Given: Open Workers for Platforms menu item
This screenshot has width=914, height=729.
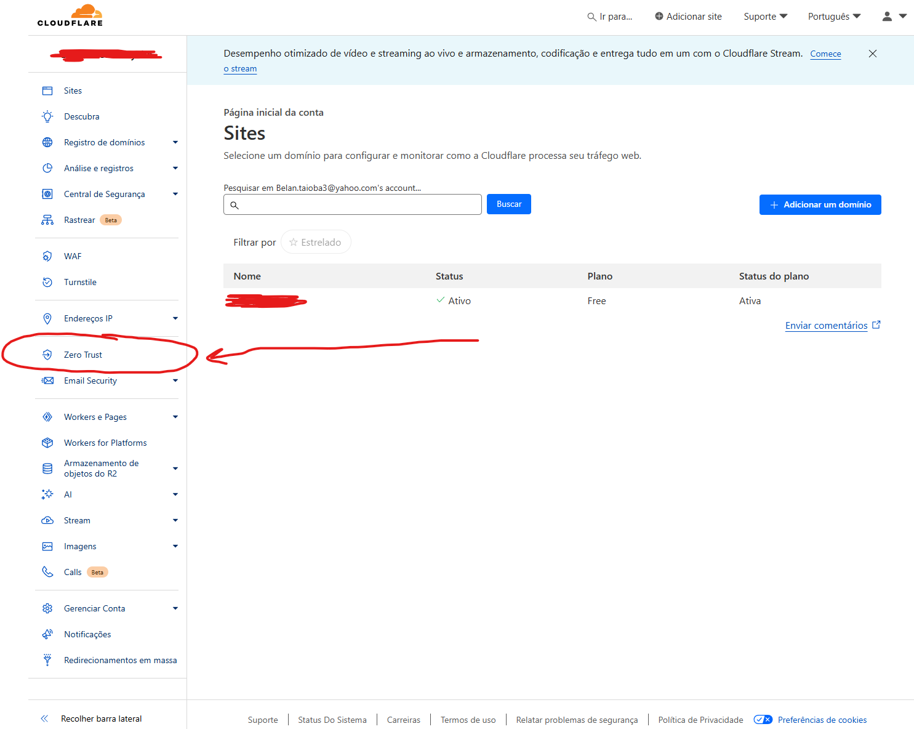Looking at the screenshot, I should pos(105,443).
